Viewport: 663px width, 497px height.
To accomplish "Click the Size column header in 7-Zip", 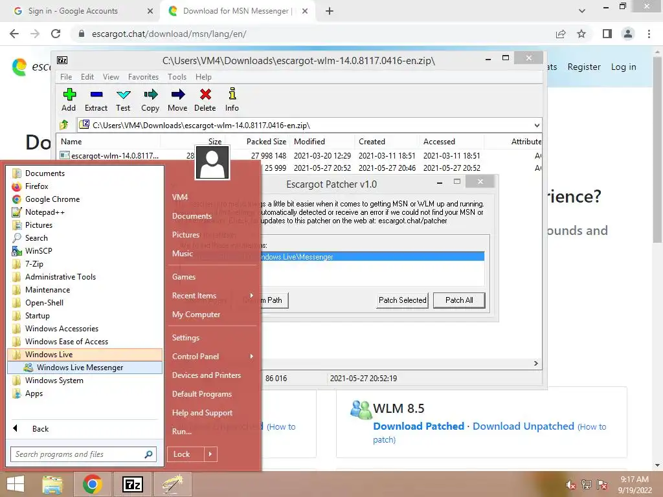I will (215, 142).
